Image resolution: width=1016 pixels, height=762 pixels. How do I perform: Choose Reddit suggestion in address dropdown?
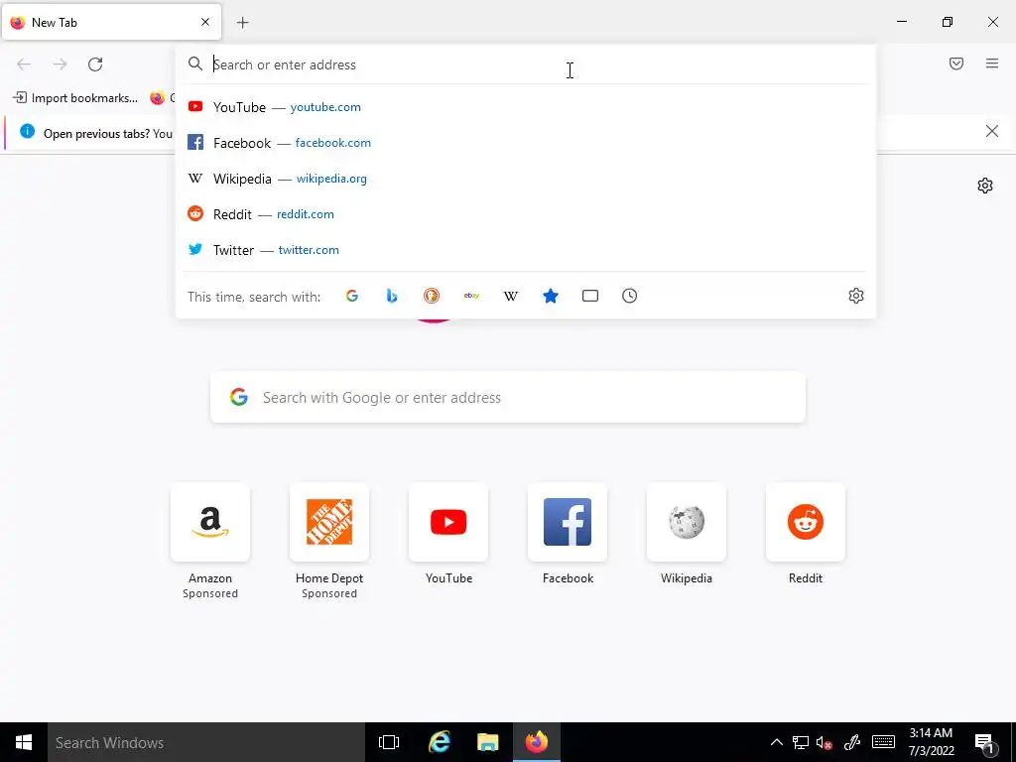(526, 214)
